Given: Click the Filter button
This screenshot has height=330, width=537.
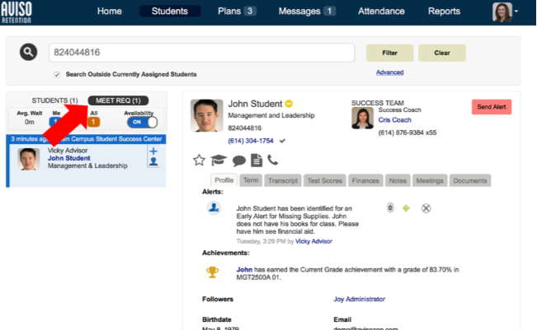Looking at the screenshot, I should click(389, 53).
